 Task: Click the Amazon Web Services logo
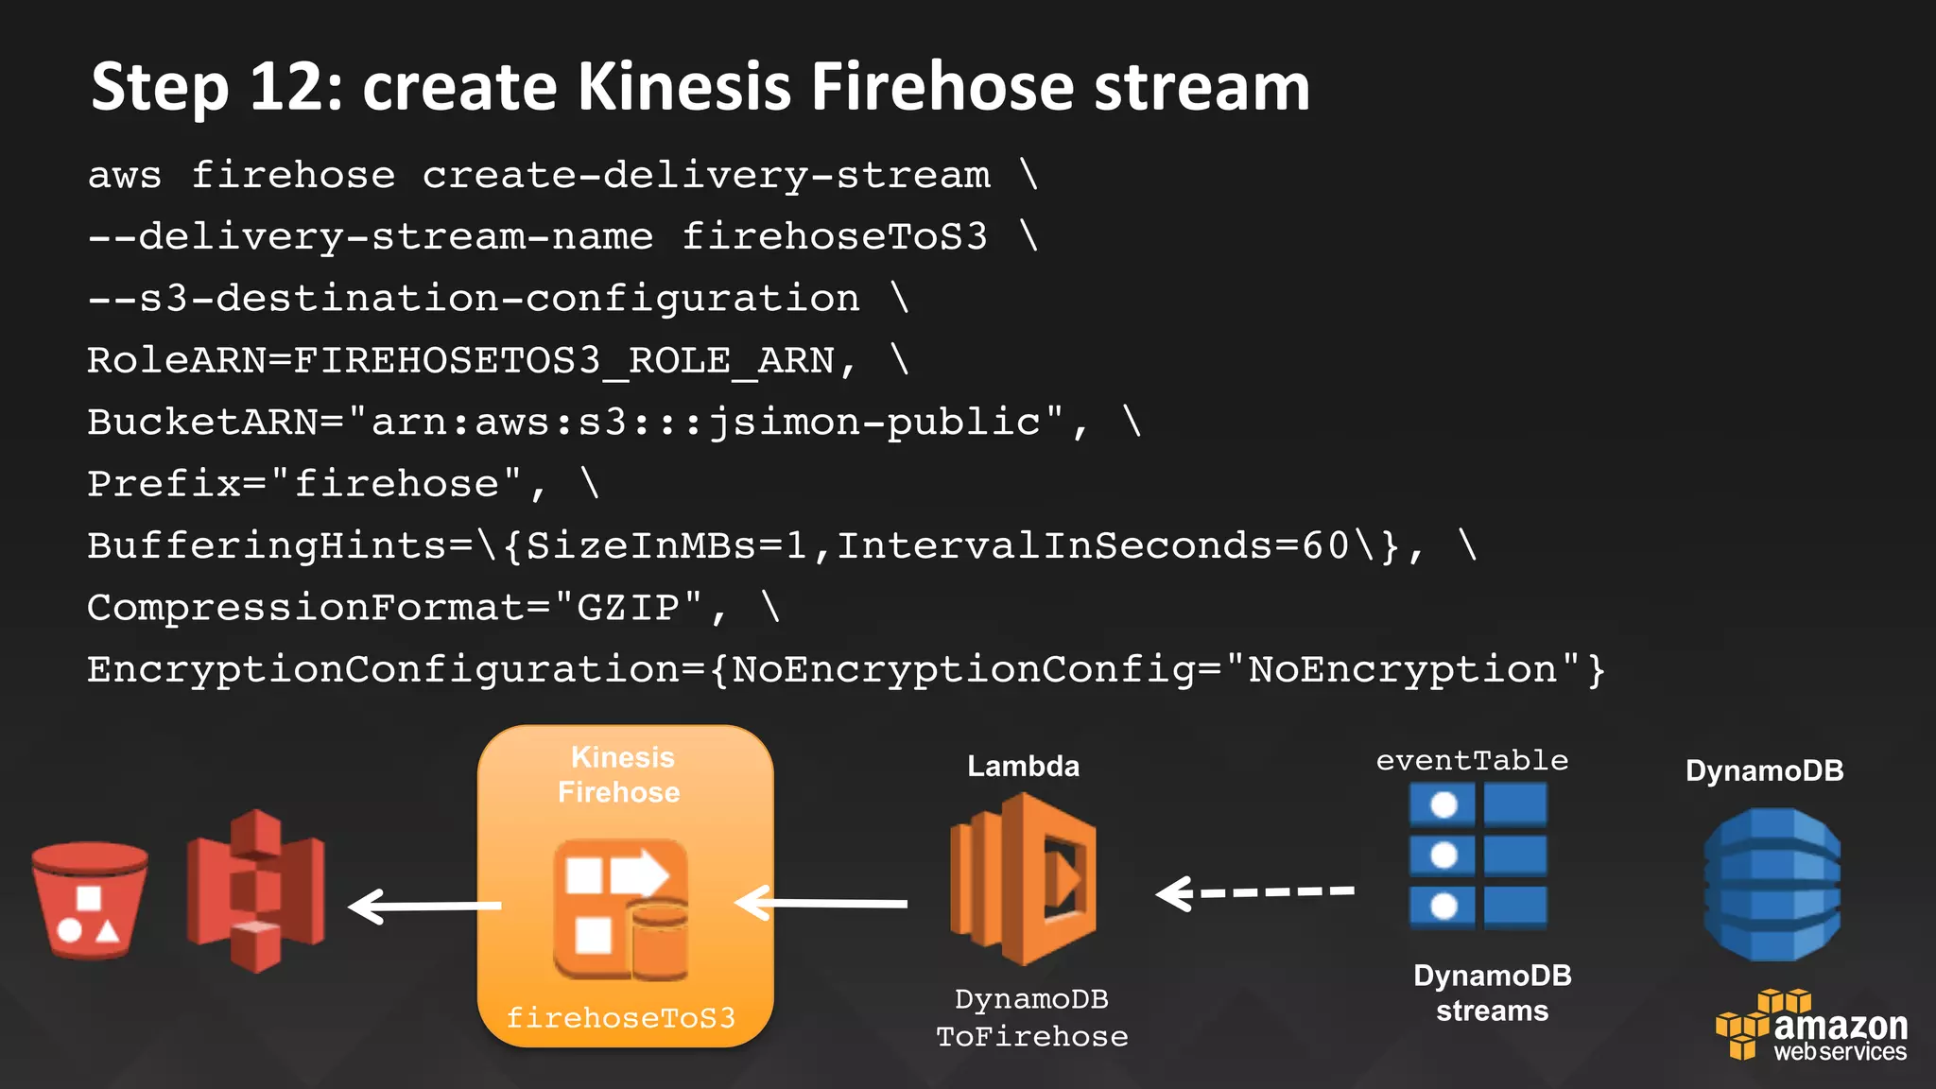[1810, 1027]
